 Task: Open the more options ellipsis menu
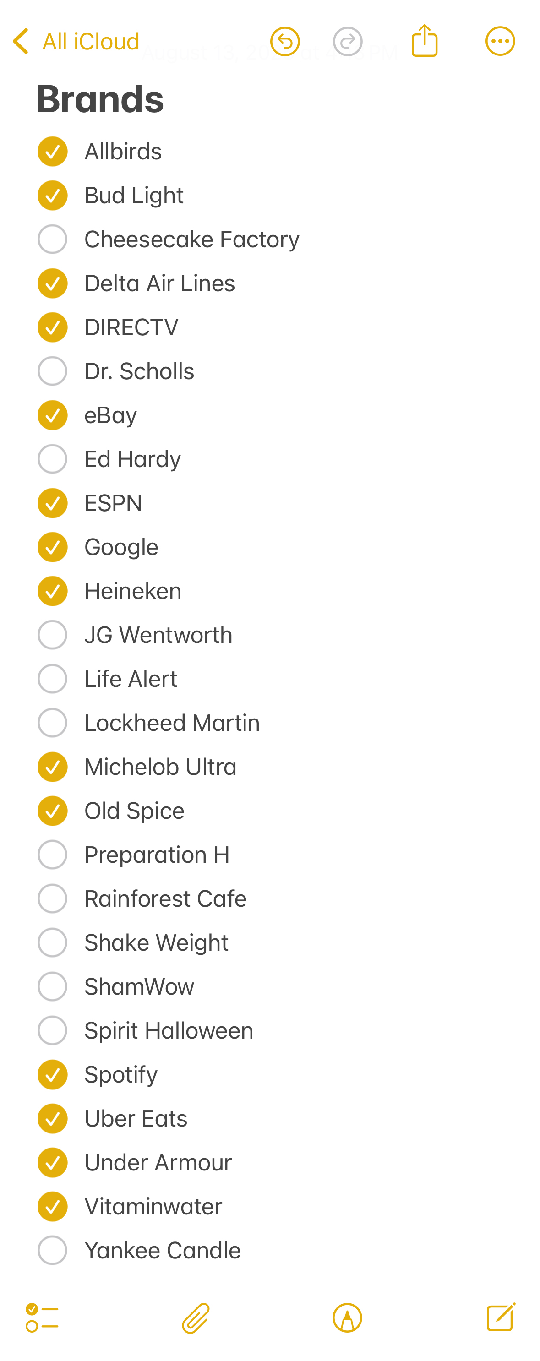pyautogui.click(x=500, y=41)
